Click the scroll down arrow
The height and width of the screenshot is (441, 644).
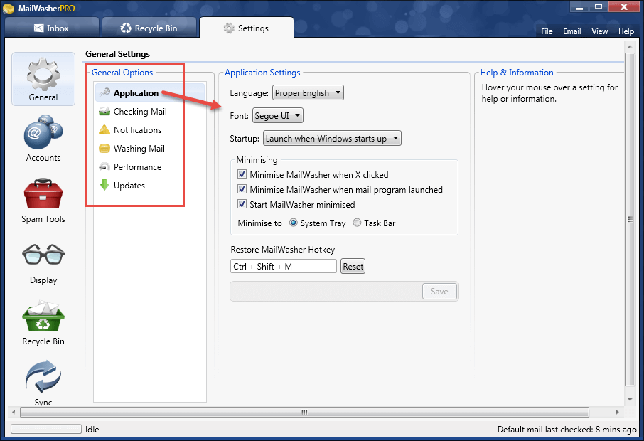pyautogui.click(x=630, y=400)
